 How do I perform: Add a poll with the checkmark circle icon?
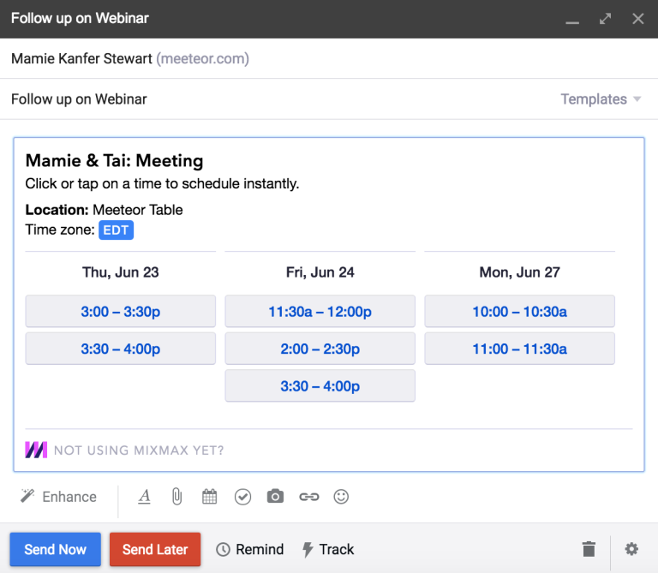(x=242, y=497)
